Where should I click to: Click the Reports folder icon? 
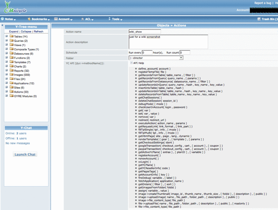coord(11,71)
